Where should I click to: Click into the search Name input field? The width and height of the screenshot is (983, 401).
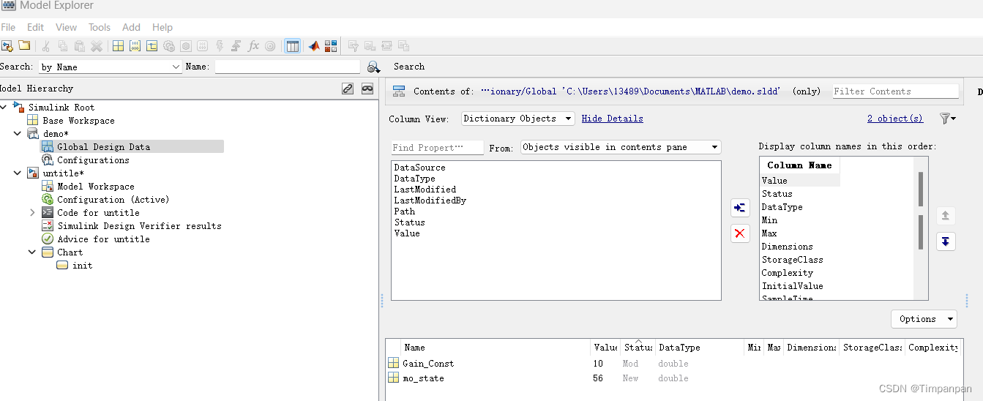click(288, 67)
